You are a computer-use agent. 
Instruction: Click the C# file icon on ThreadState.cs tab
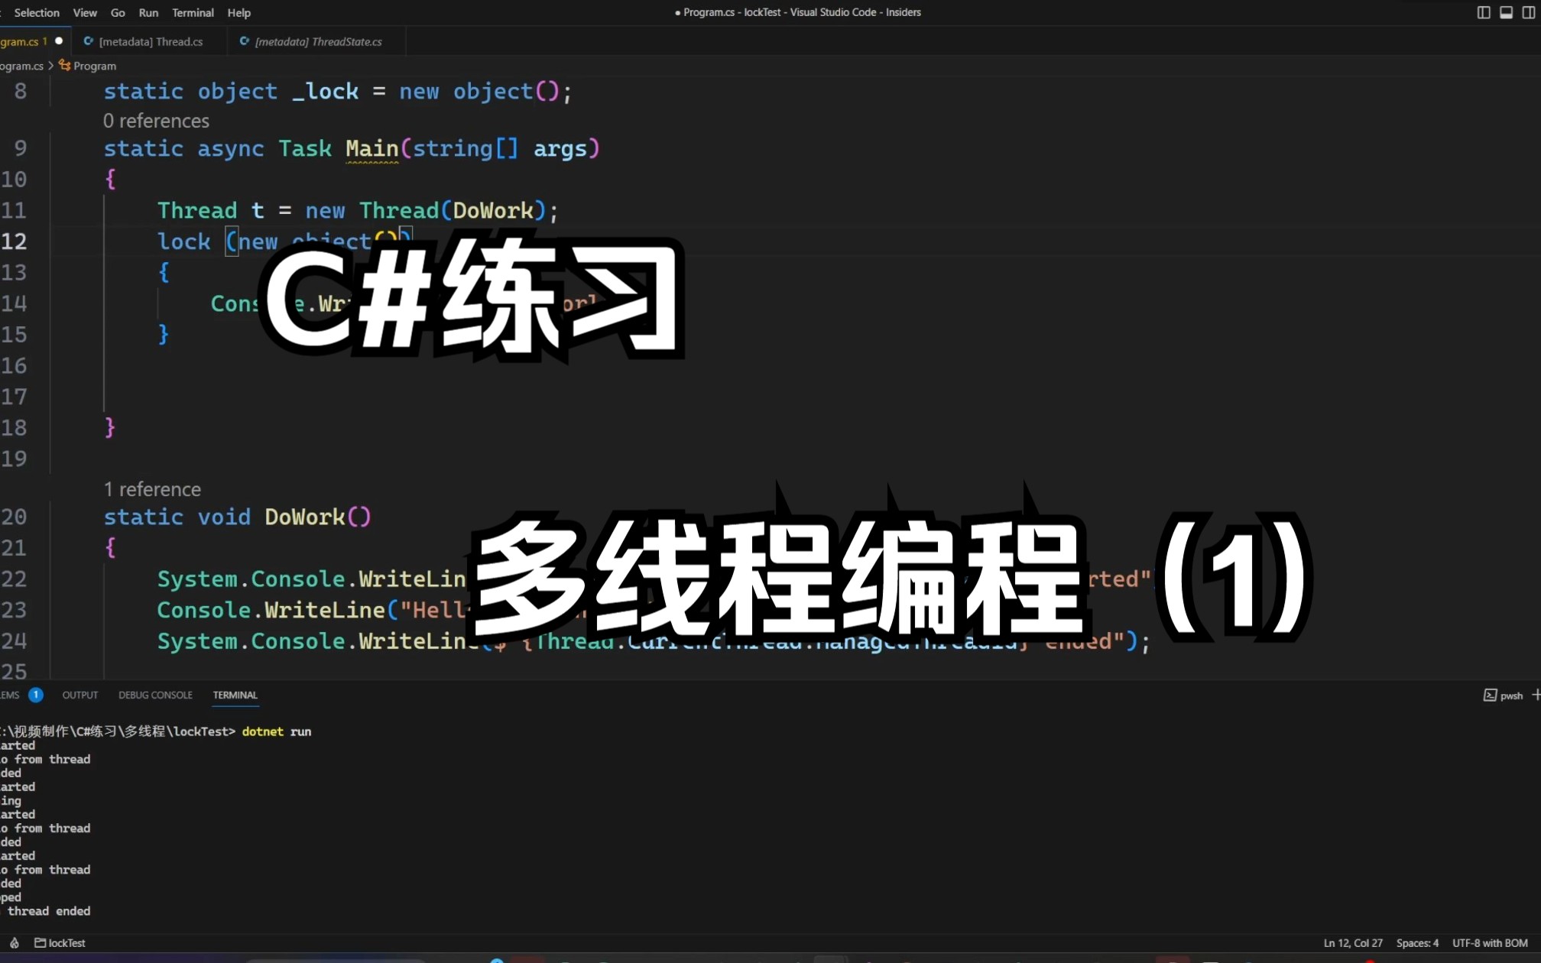coord(244,41)
